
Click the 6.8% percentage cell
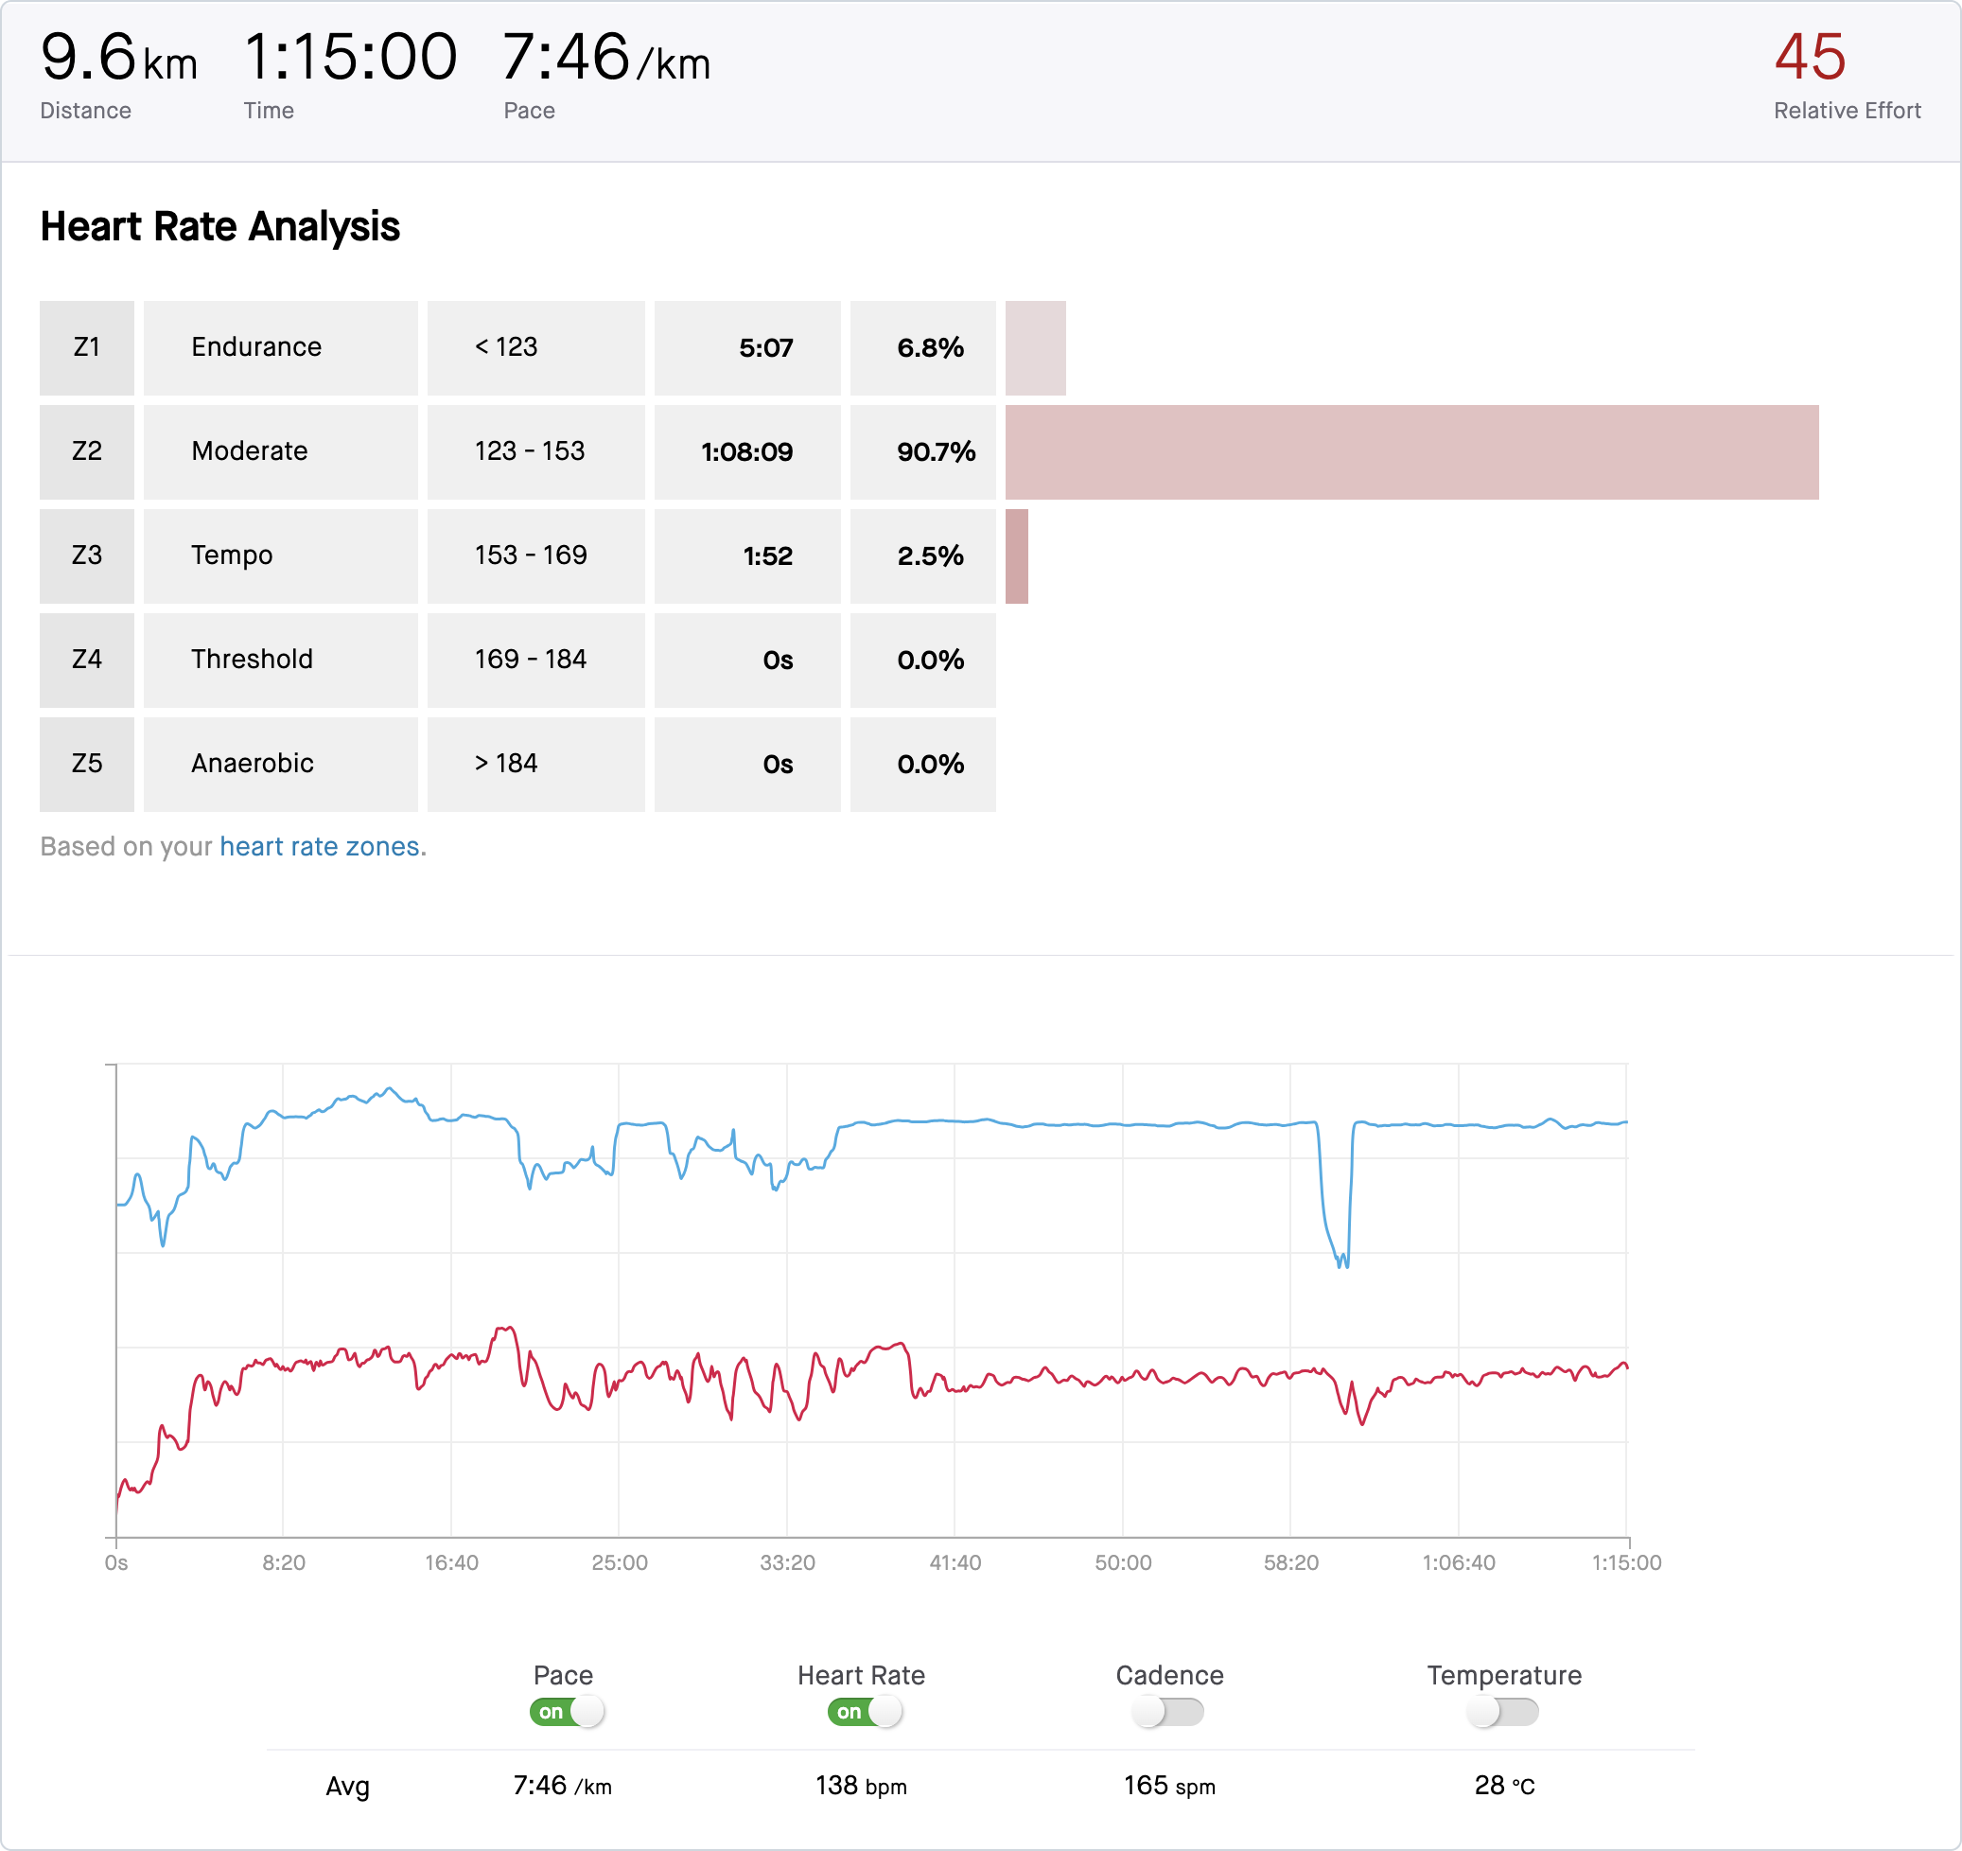922,347
